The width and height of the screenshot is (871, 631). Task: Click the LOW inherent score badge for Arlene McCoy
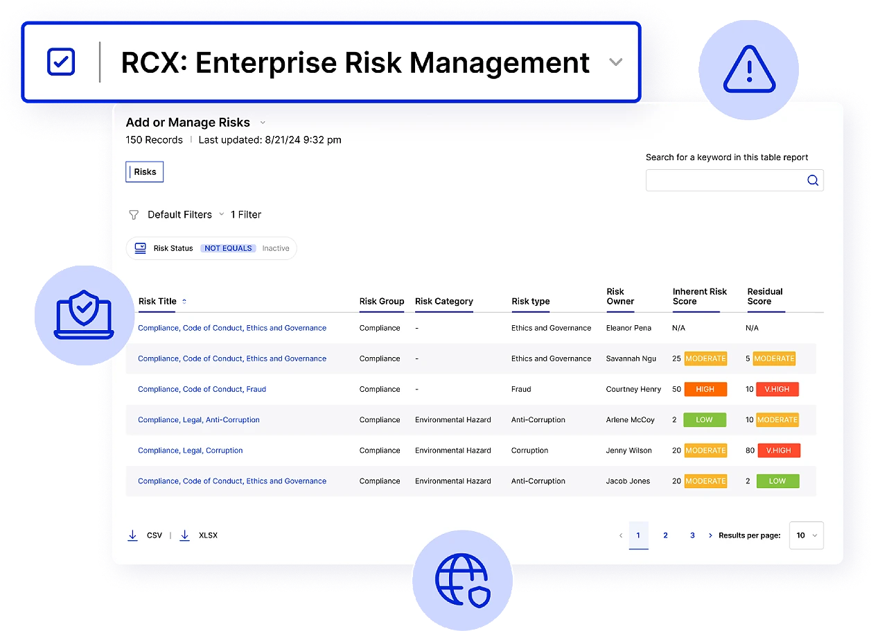(x=705, y=420)
